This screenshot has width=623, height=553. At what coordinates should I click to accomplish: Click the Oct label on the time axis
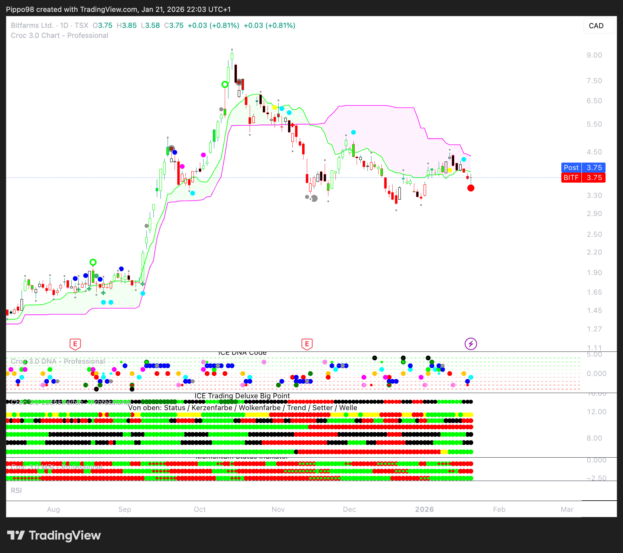pyautogui.click(x=199, y=509)
